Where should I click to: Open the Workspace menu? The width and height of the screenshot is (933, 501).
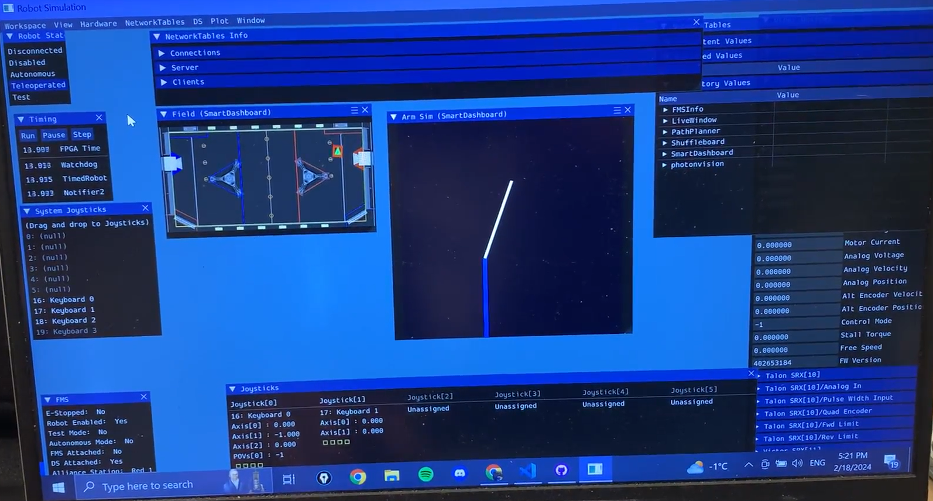[x=25, y=26]
